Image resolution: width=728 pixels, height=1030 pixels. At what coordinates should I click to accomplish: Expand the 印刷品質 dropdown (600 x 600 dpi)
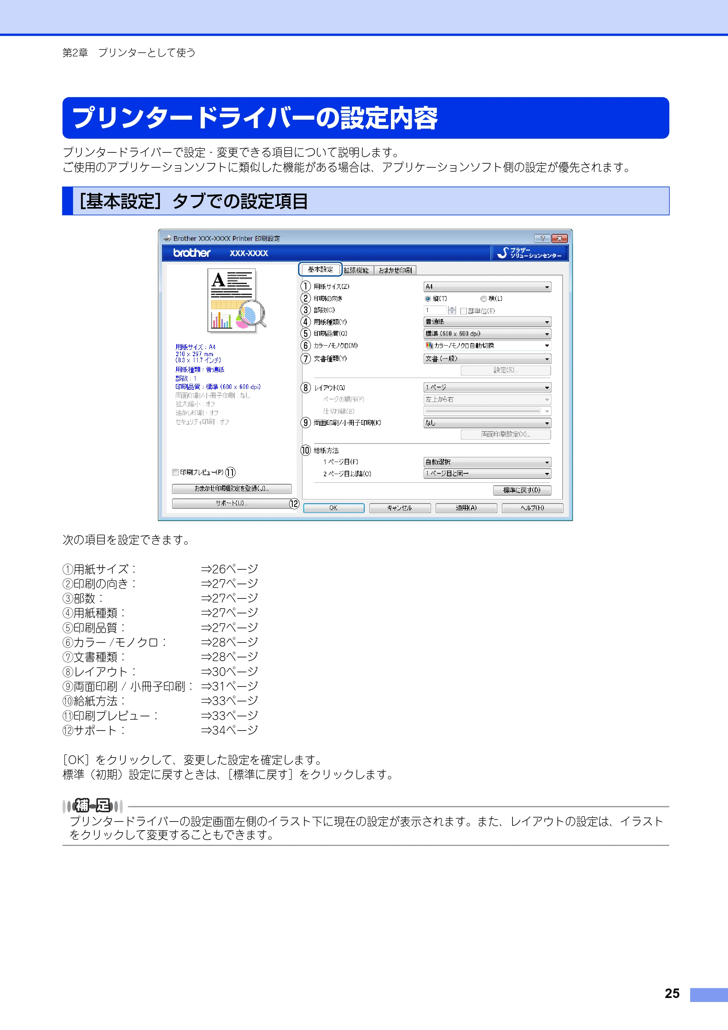[487, 334]
